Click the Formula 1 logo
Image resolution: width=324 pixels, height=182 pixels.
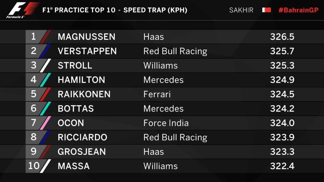click(x=23, y=10)
